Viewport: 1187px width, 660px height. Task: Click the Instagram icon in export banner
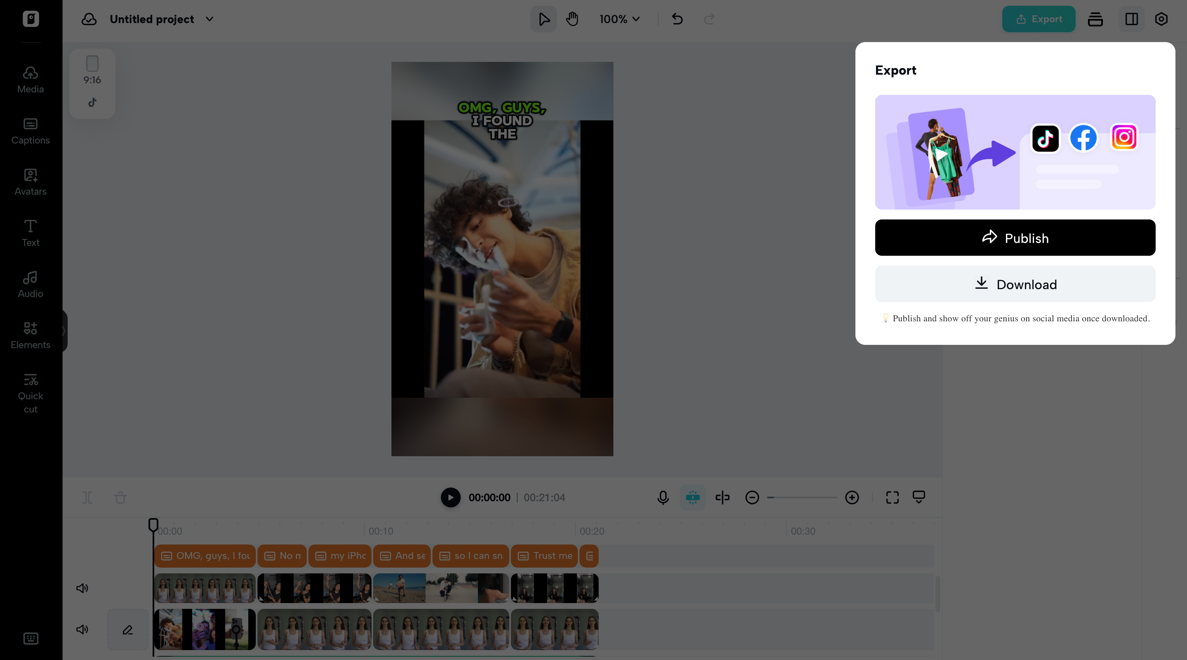click(1124, 137)
